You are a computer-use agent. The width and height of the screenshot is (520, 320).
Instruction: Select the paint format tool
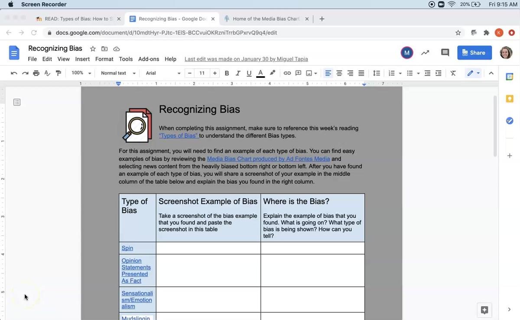(58, 73)
